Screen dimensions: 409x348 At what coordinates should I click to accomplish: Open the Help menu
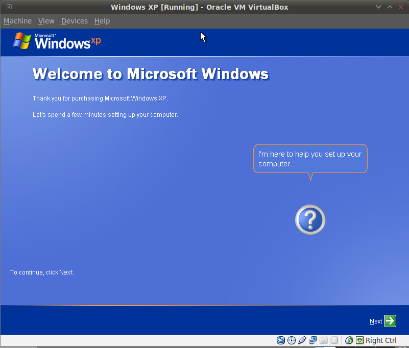[x=102, y=21]
